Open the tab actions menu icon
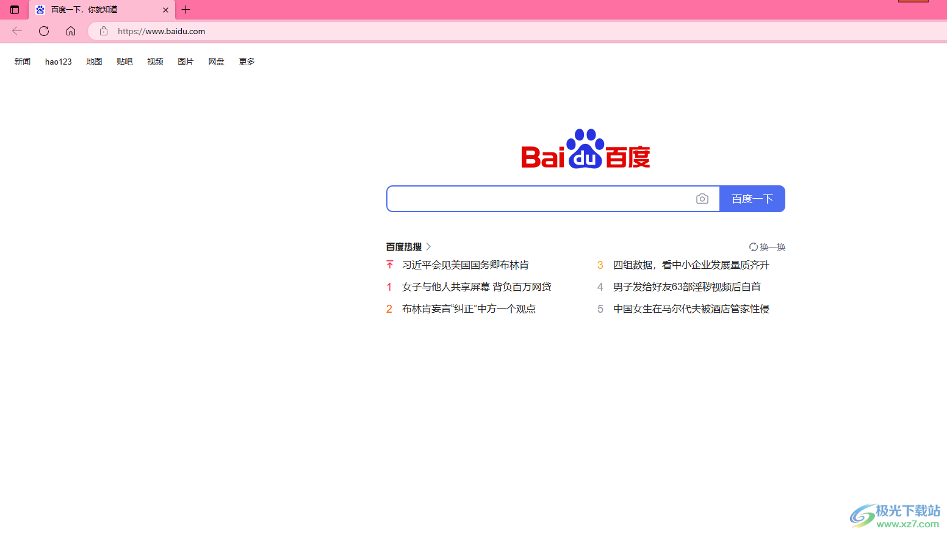 click(x=15, y=10)
